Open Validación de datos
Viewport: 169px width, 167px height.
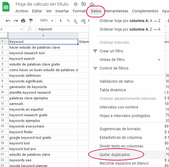click(127, 81)
